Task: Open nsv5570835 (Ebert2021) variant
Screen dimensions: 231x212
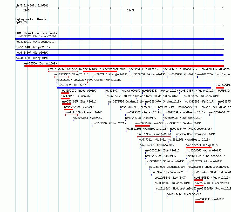Action: 79,101
